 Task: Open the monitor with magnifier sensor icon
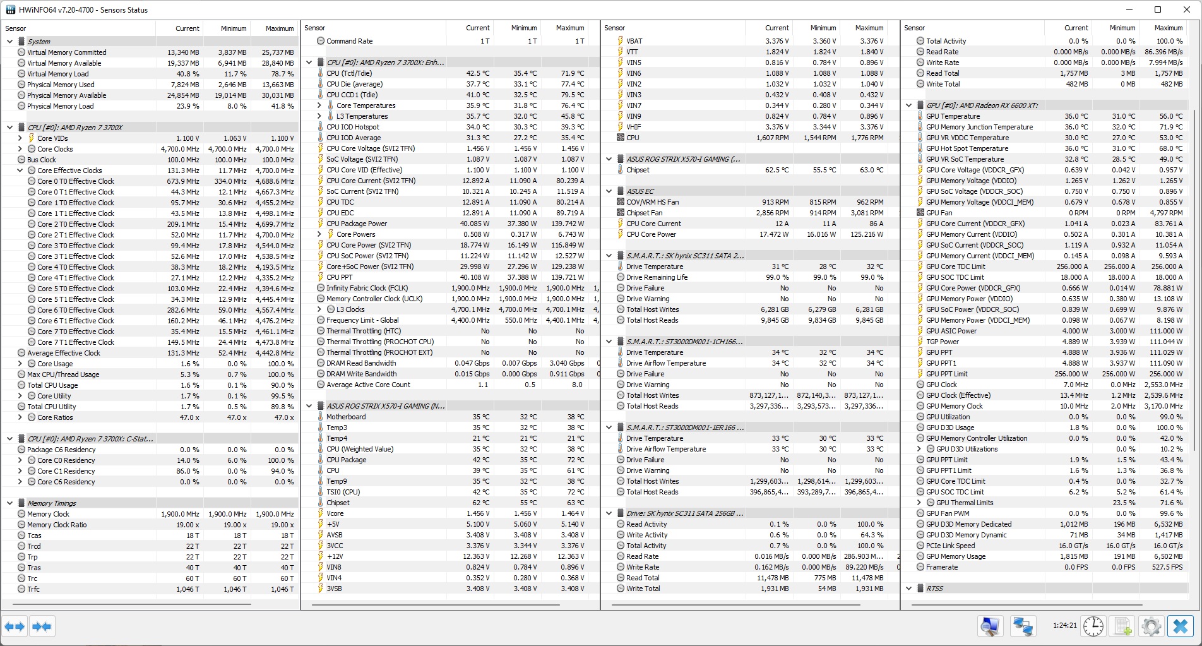(x=991, y=626)
